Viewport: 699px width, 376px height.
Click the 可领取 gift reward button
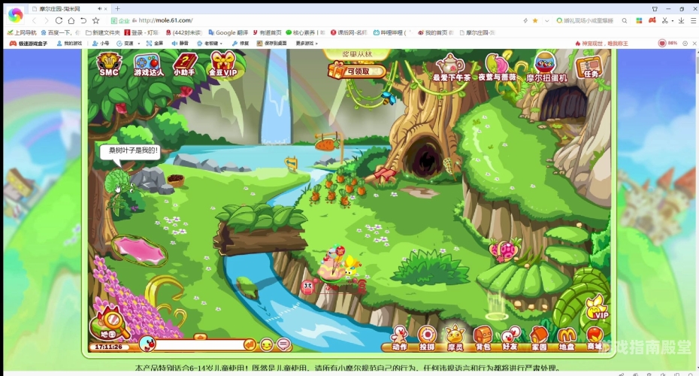[356, 71]
